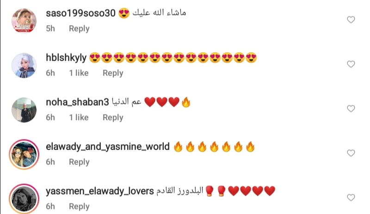Open hblshkyly's avatar
The image size is (370, 214).
coord(24,65)
